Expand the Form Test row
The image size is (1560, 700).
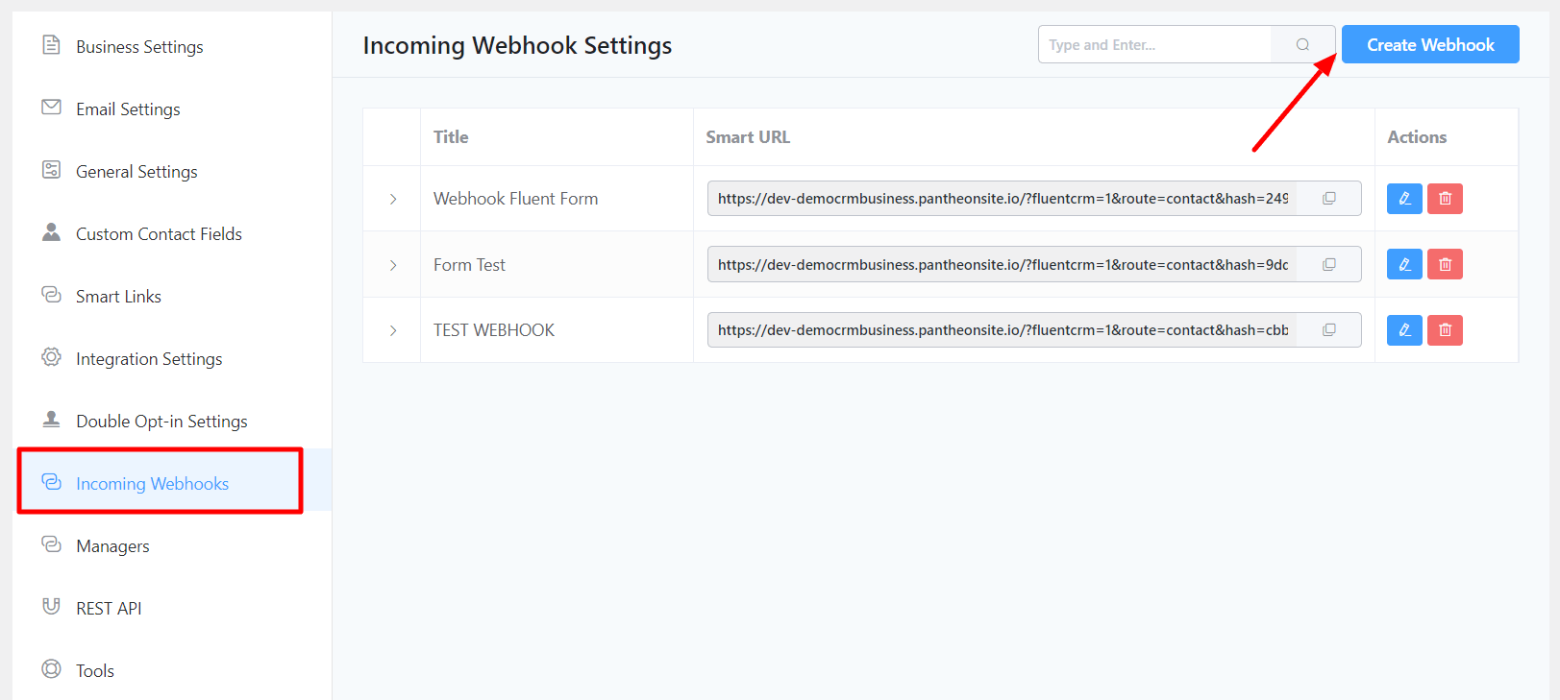point(393,265)
